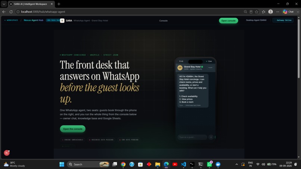Click View prices option in chat

186,99
